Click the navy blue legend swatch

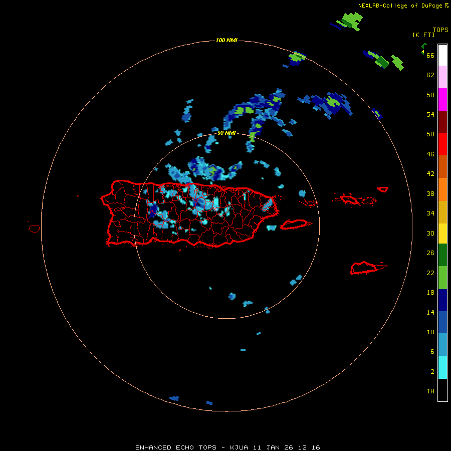442,300
